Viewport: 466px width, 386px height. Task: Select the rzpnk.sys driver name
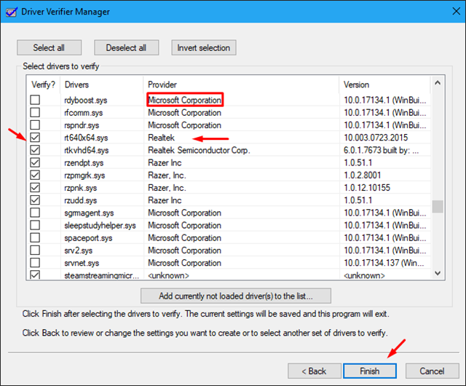[x=81, y=188]
